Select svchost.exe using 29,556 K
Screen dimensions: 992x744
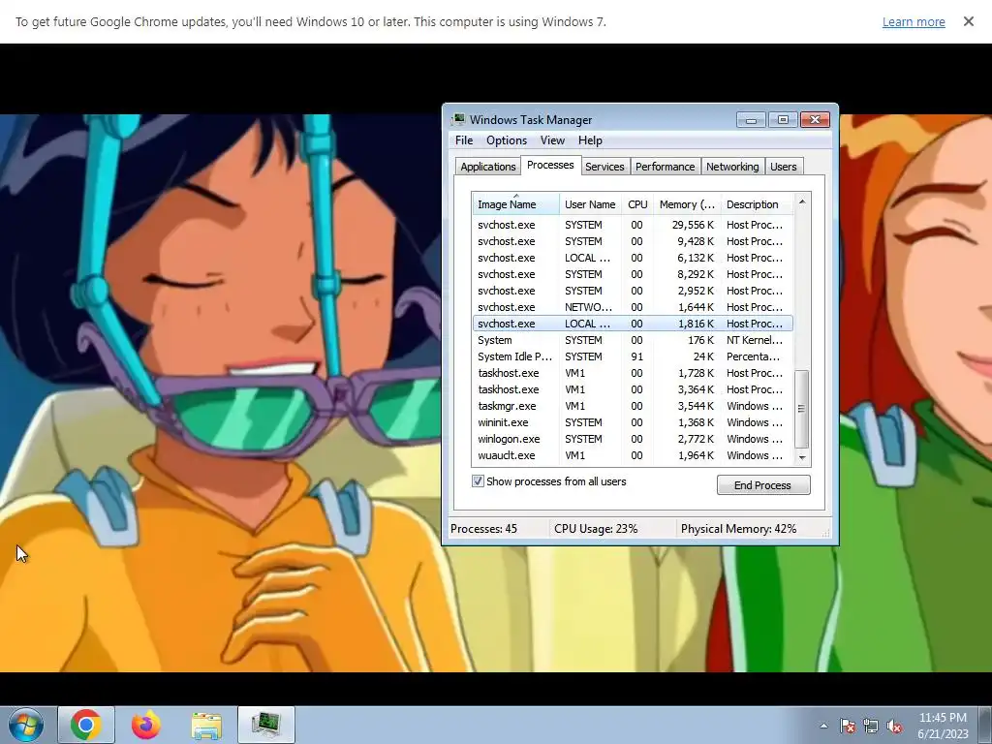coord(633,225)
